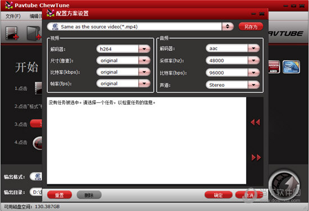309x211 pixels.
Task: Close the 配置方案设置 dialog
Action: 262,14
